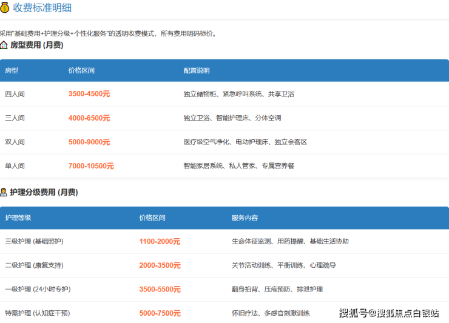Image resolution: width=449 pixels, height=323 pixels.
Task: Select the 双人间 room type cell
Action: click(15, 142)
